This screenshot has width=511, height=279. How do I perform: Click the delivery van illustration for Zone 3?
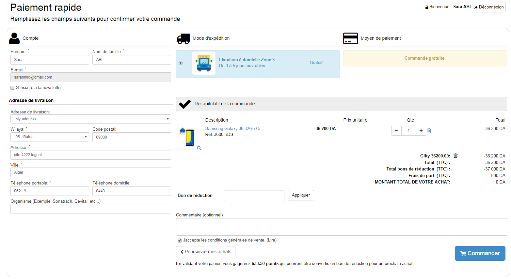pyautogui.click(x=204, y=63)
